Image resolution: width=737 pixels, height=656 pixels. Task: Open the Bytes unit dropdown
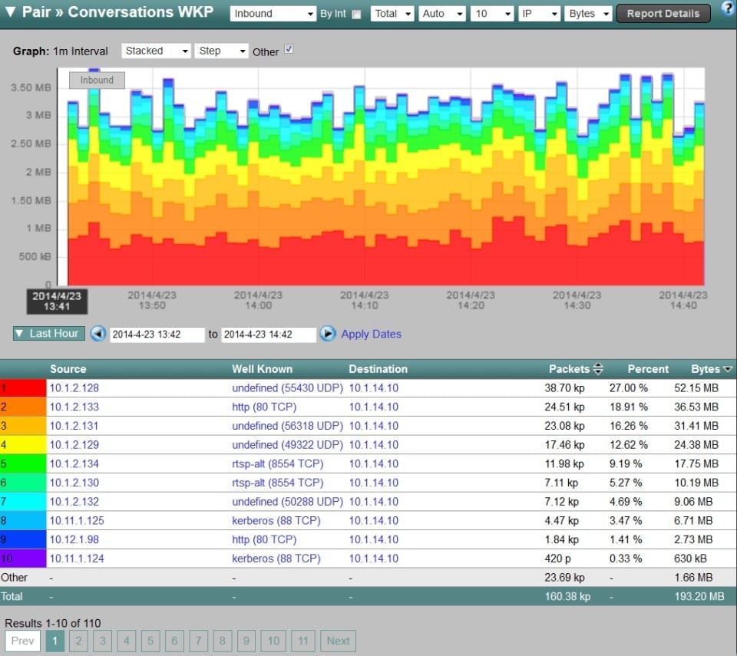pyautogui.click(x=588, y=14)
